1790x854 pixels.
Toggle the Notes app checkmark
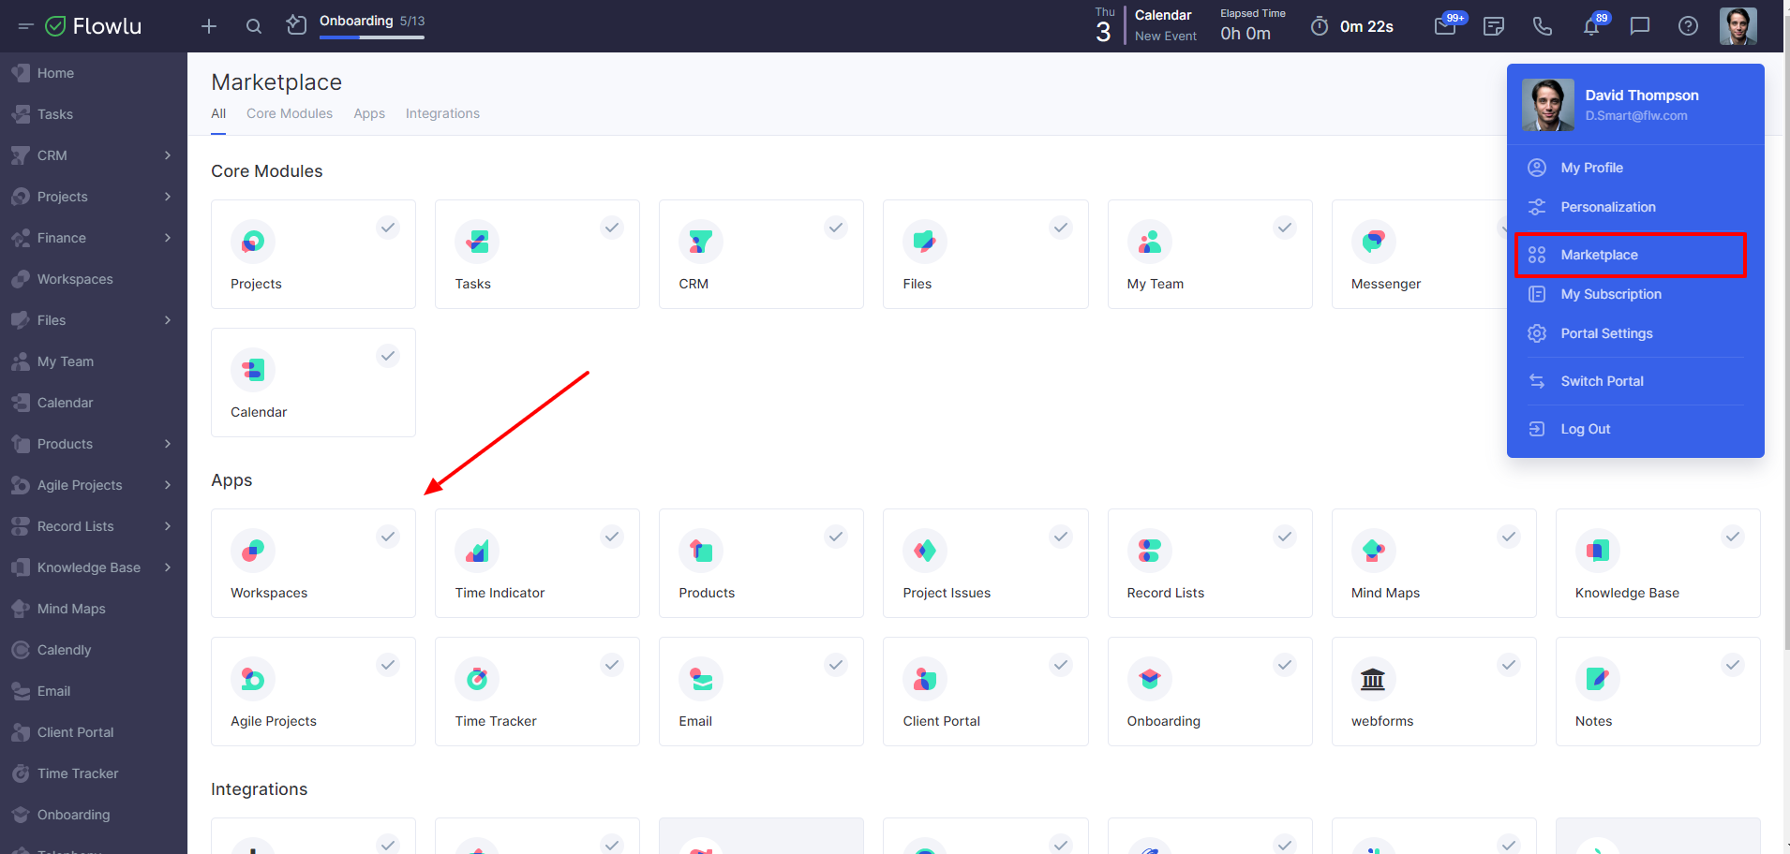[1733, 665]
